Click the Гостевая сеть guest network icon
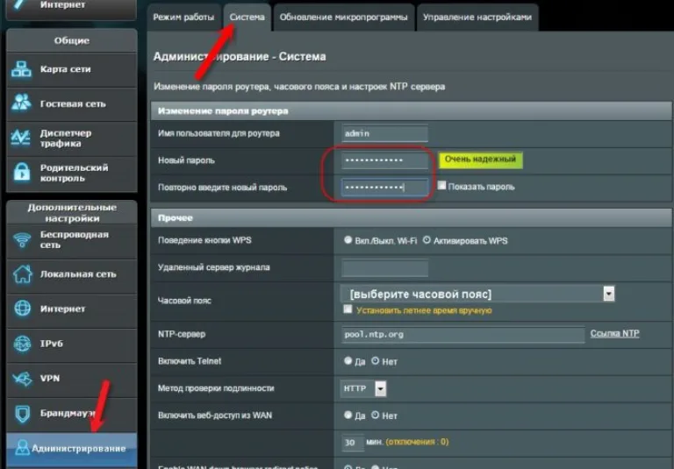This screenshot has width=674, height=469. pyautogui.click(x=21, y=103)
